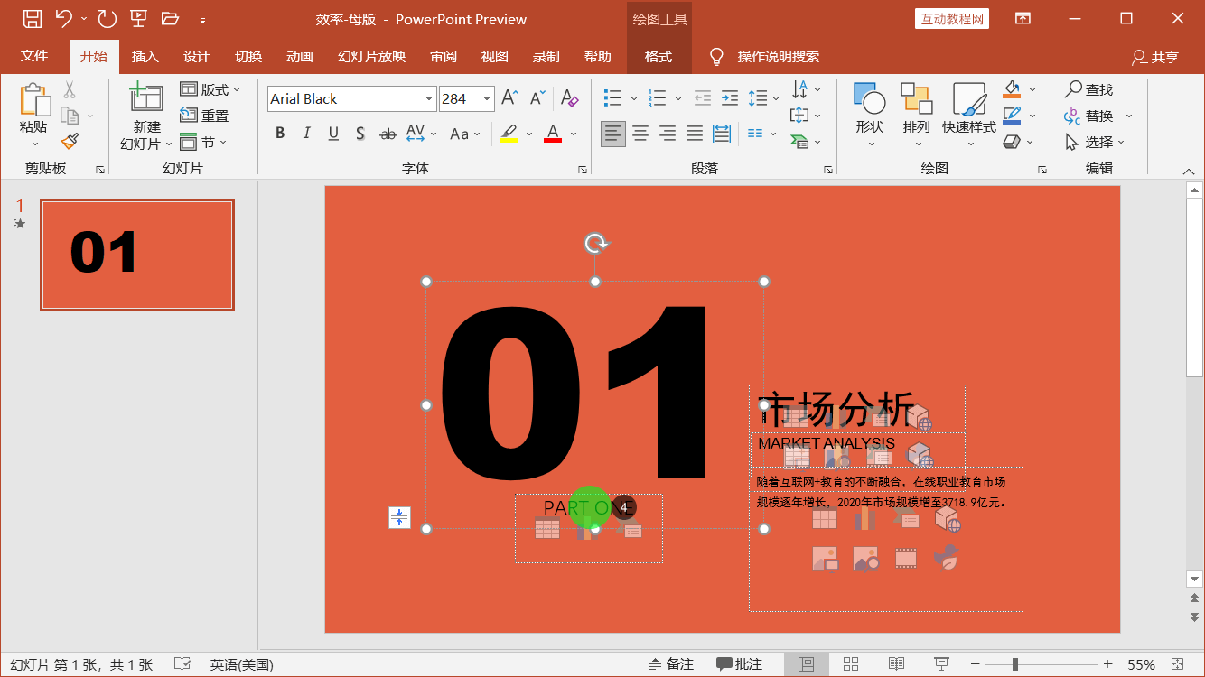The image size is (1205, 677).
Task: Click the increase indent icon
Action: (x=730, y=98)
